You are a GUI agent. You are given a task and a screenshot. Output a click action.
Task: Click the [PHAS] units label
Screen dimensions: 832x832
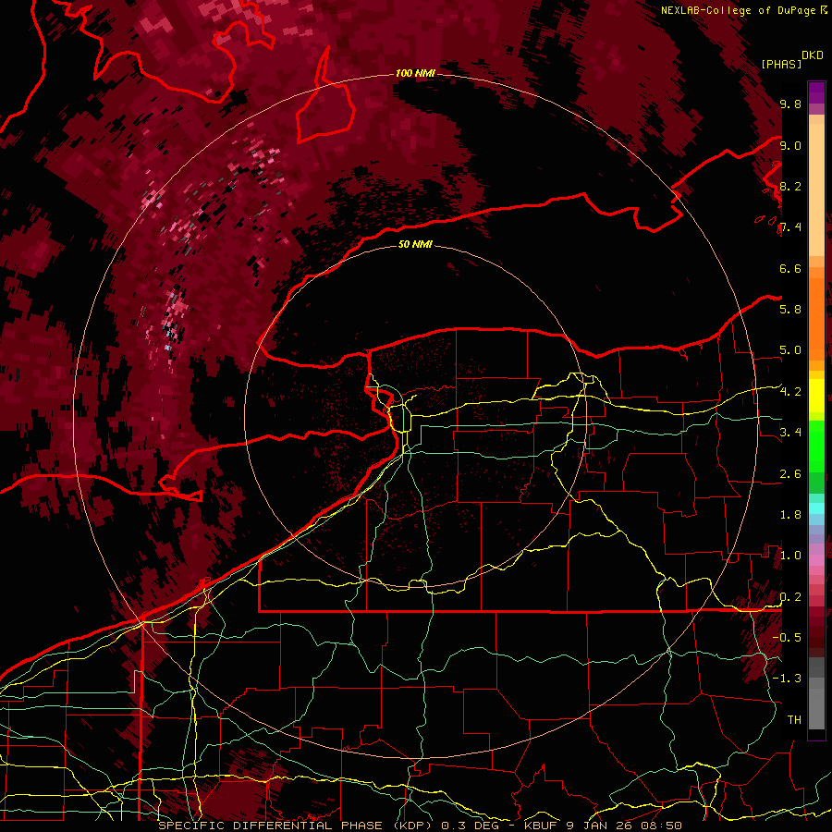[781, 64]
